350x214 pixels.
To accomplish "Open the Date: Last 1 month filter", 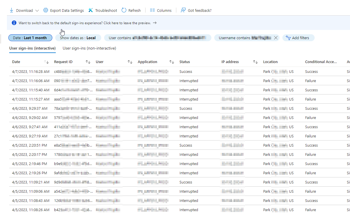I will pyautogui.click(x=30, y=38).
